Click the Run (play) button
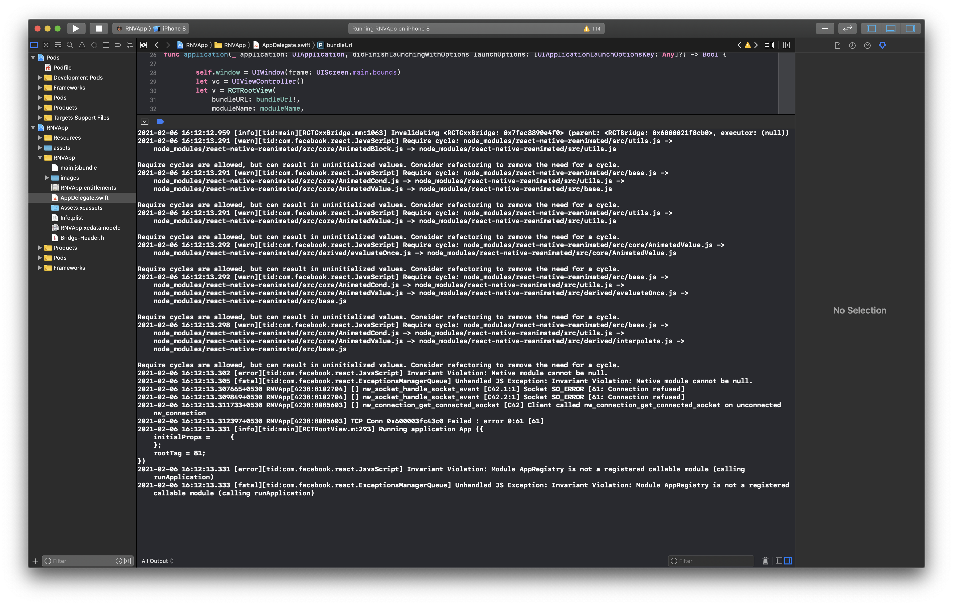 [76, 29]
